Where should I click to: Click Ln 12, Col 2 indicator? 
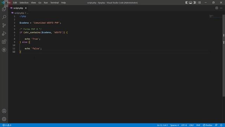click(162, 125)
